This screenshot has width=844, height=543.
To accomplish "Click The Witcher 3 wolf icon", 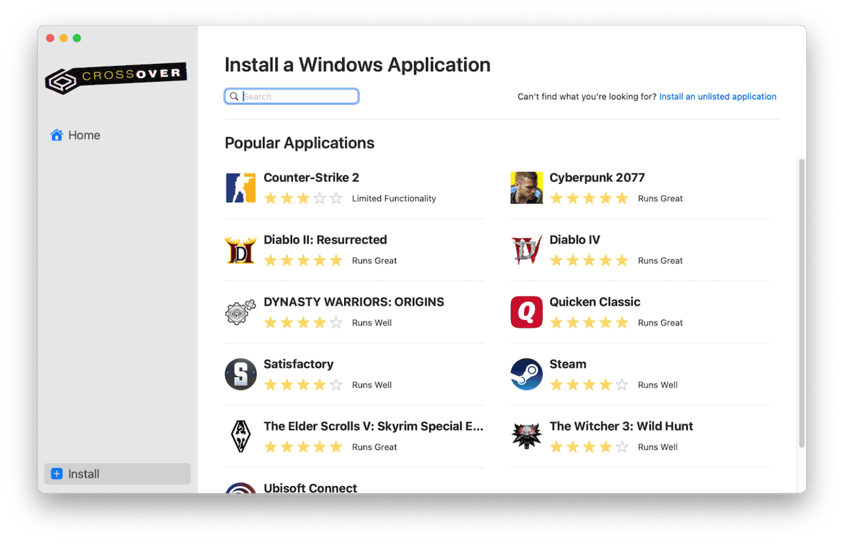I will [x=526, y=436].
